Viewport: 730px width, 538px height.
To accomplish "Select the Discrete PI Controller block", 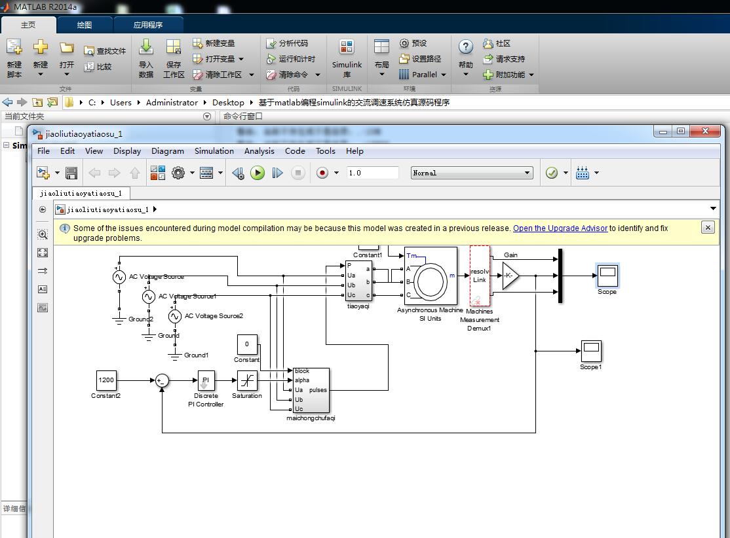I will coord(206,380).
